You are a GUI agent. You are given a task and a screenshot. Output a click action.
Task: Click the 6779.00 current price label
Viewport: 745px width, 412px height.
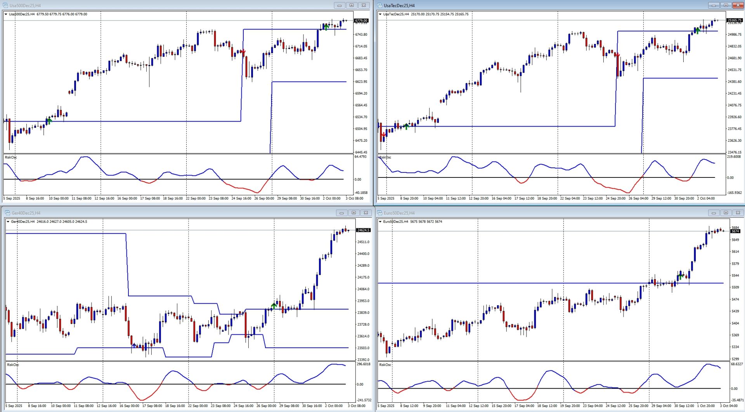coord(361,21)
